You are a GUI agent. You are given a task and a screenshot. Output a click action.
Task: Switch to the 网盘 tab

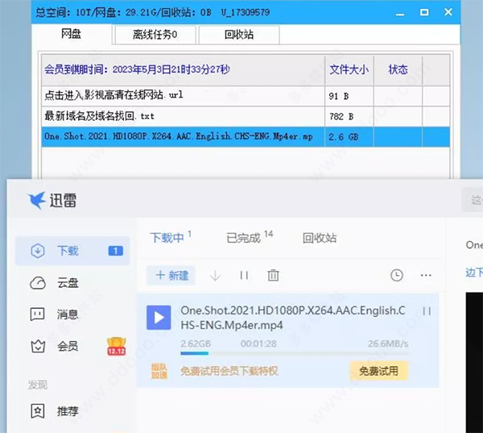click(x=72, y=34)
